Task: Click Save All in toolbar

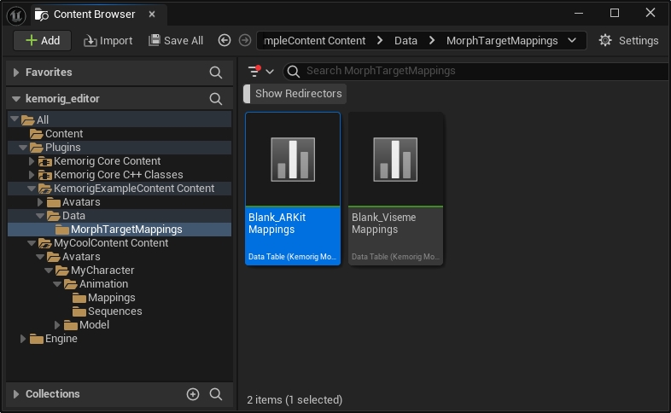Action: [176, 40]
